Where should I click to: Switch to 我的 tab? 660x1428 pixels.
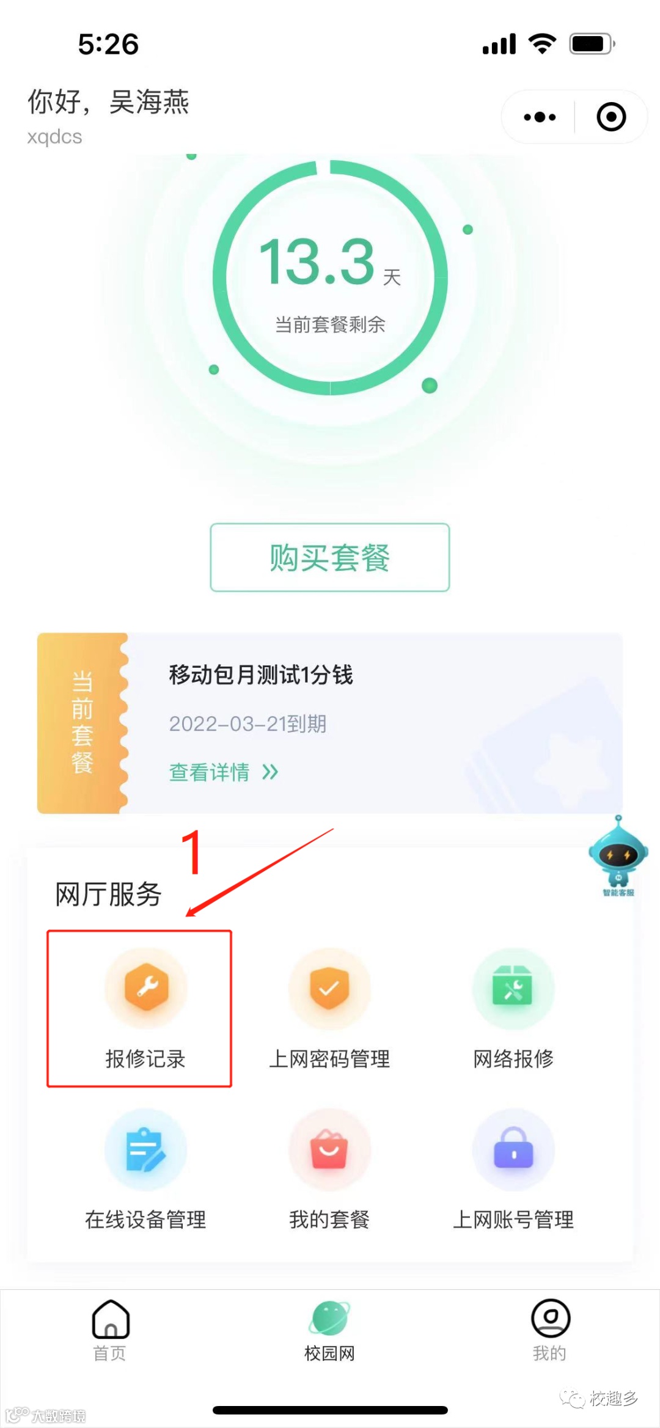[550, 1330]
